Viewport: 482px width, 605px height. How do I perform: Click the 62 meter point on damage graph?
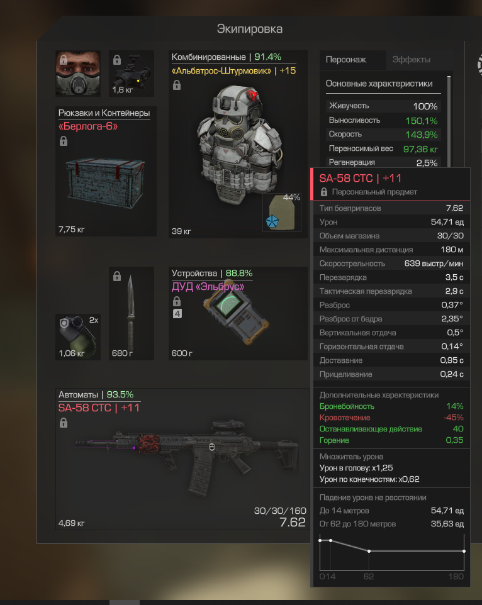[x=369, y=551]
